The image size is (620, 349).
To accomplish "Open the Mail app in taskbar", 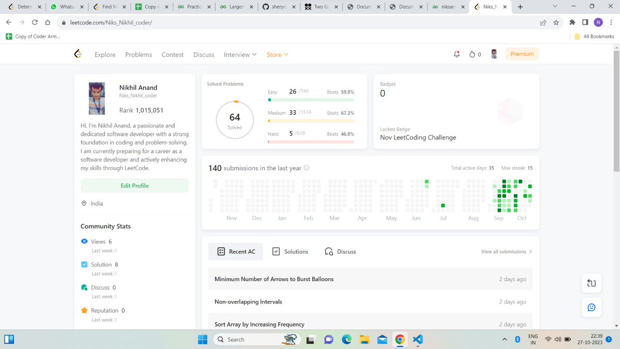I will click(382, 340).
